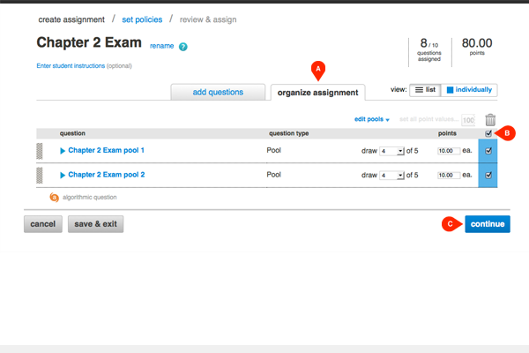529x353 pixels.
Task: Expand Chapter 2 Exam pool 1 triangle
Action: [63, 151]
